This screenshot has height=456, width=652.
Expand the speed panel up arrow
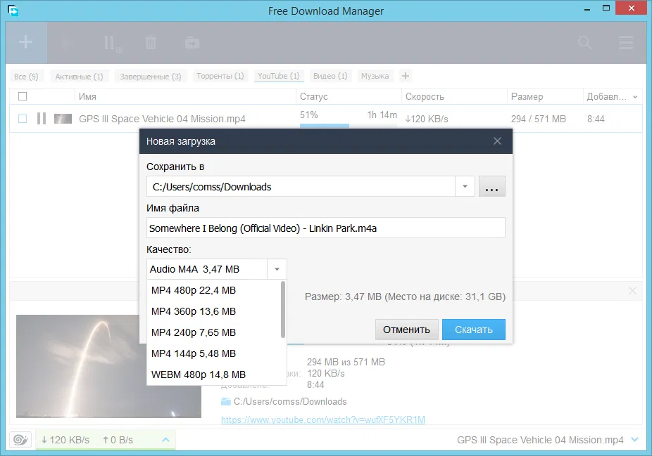pyautogui.click(x=165, y=439)
